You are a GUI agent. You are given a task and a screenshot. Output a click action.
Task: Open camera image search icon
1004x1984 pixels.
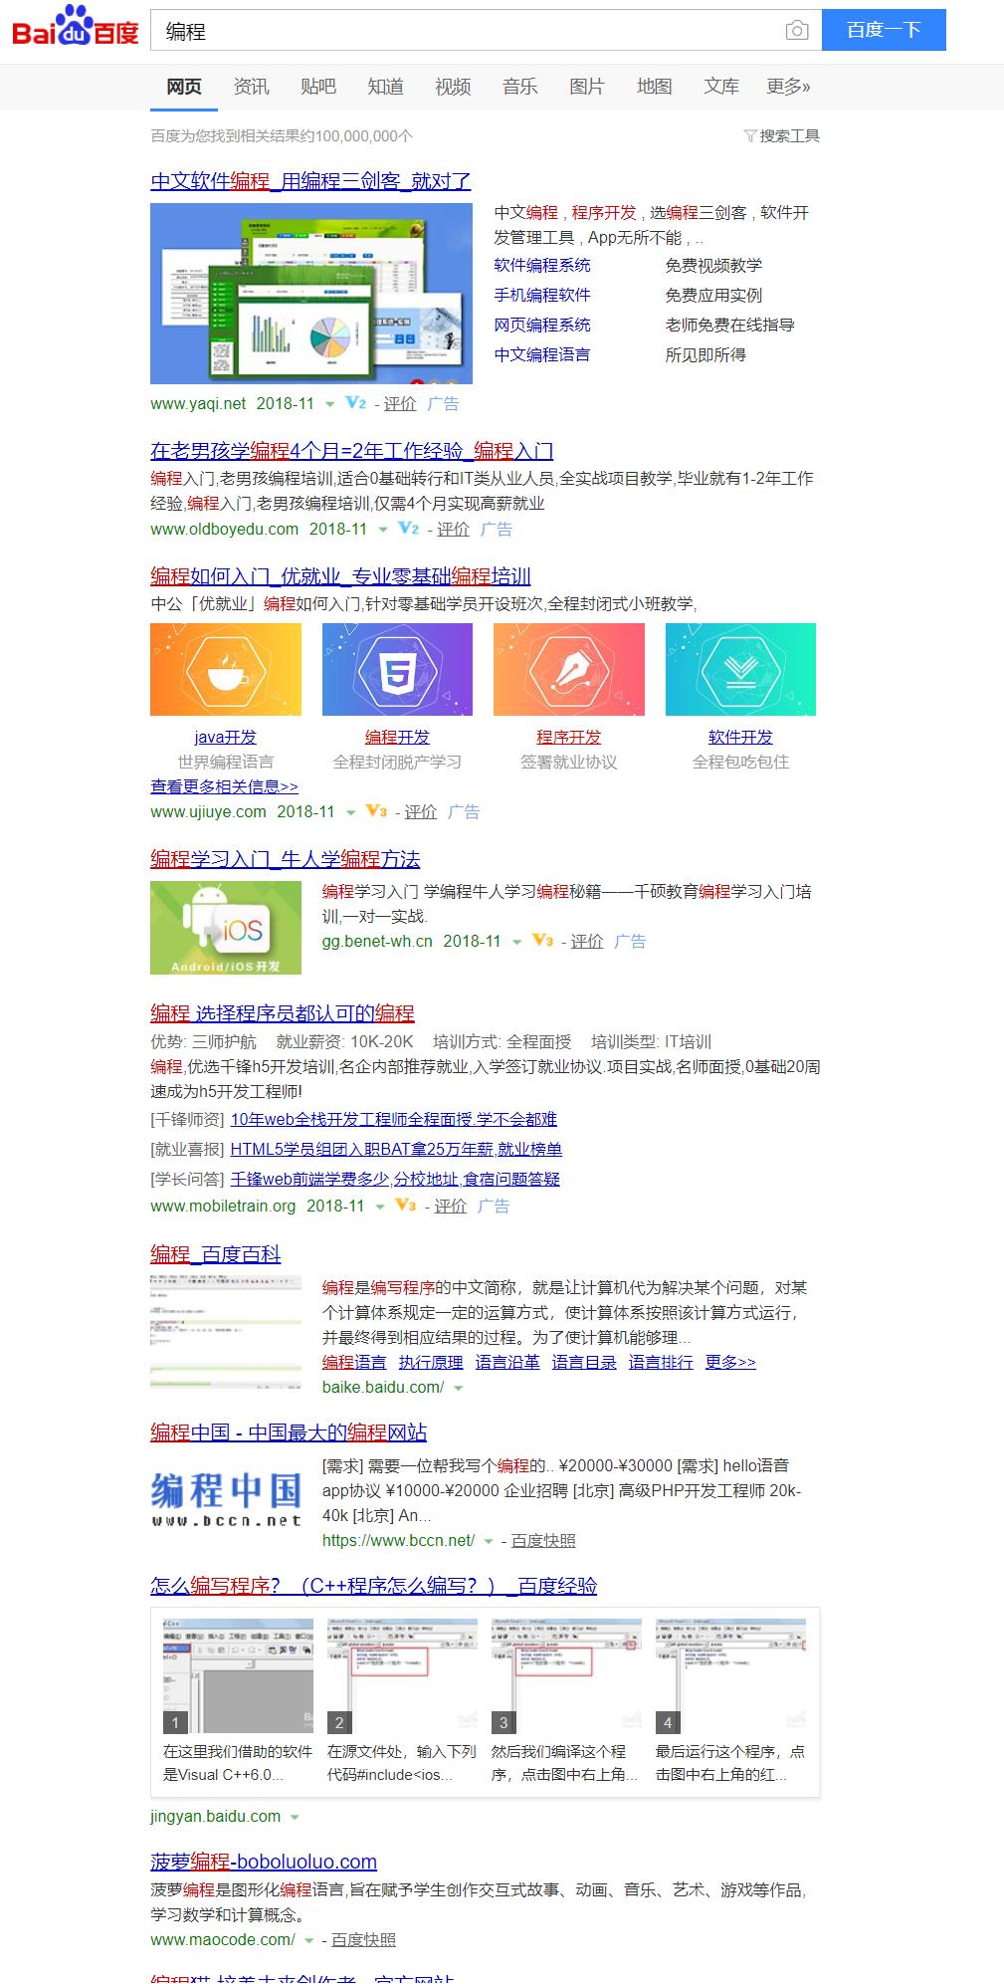pos(797,31)
